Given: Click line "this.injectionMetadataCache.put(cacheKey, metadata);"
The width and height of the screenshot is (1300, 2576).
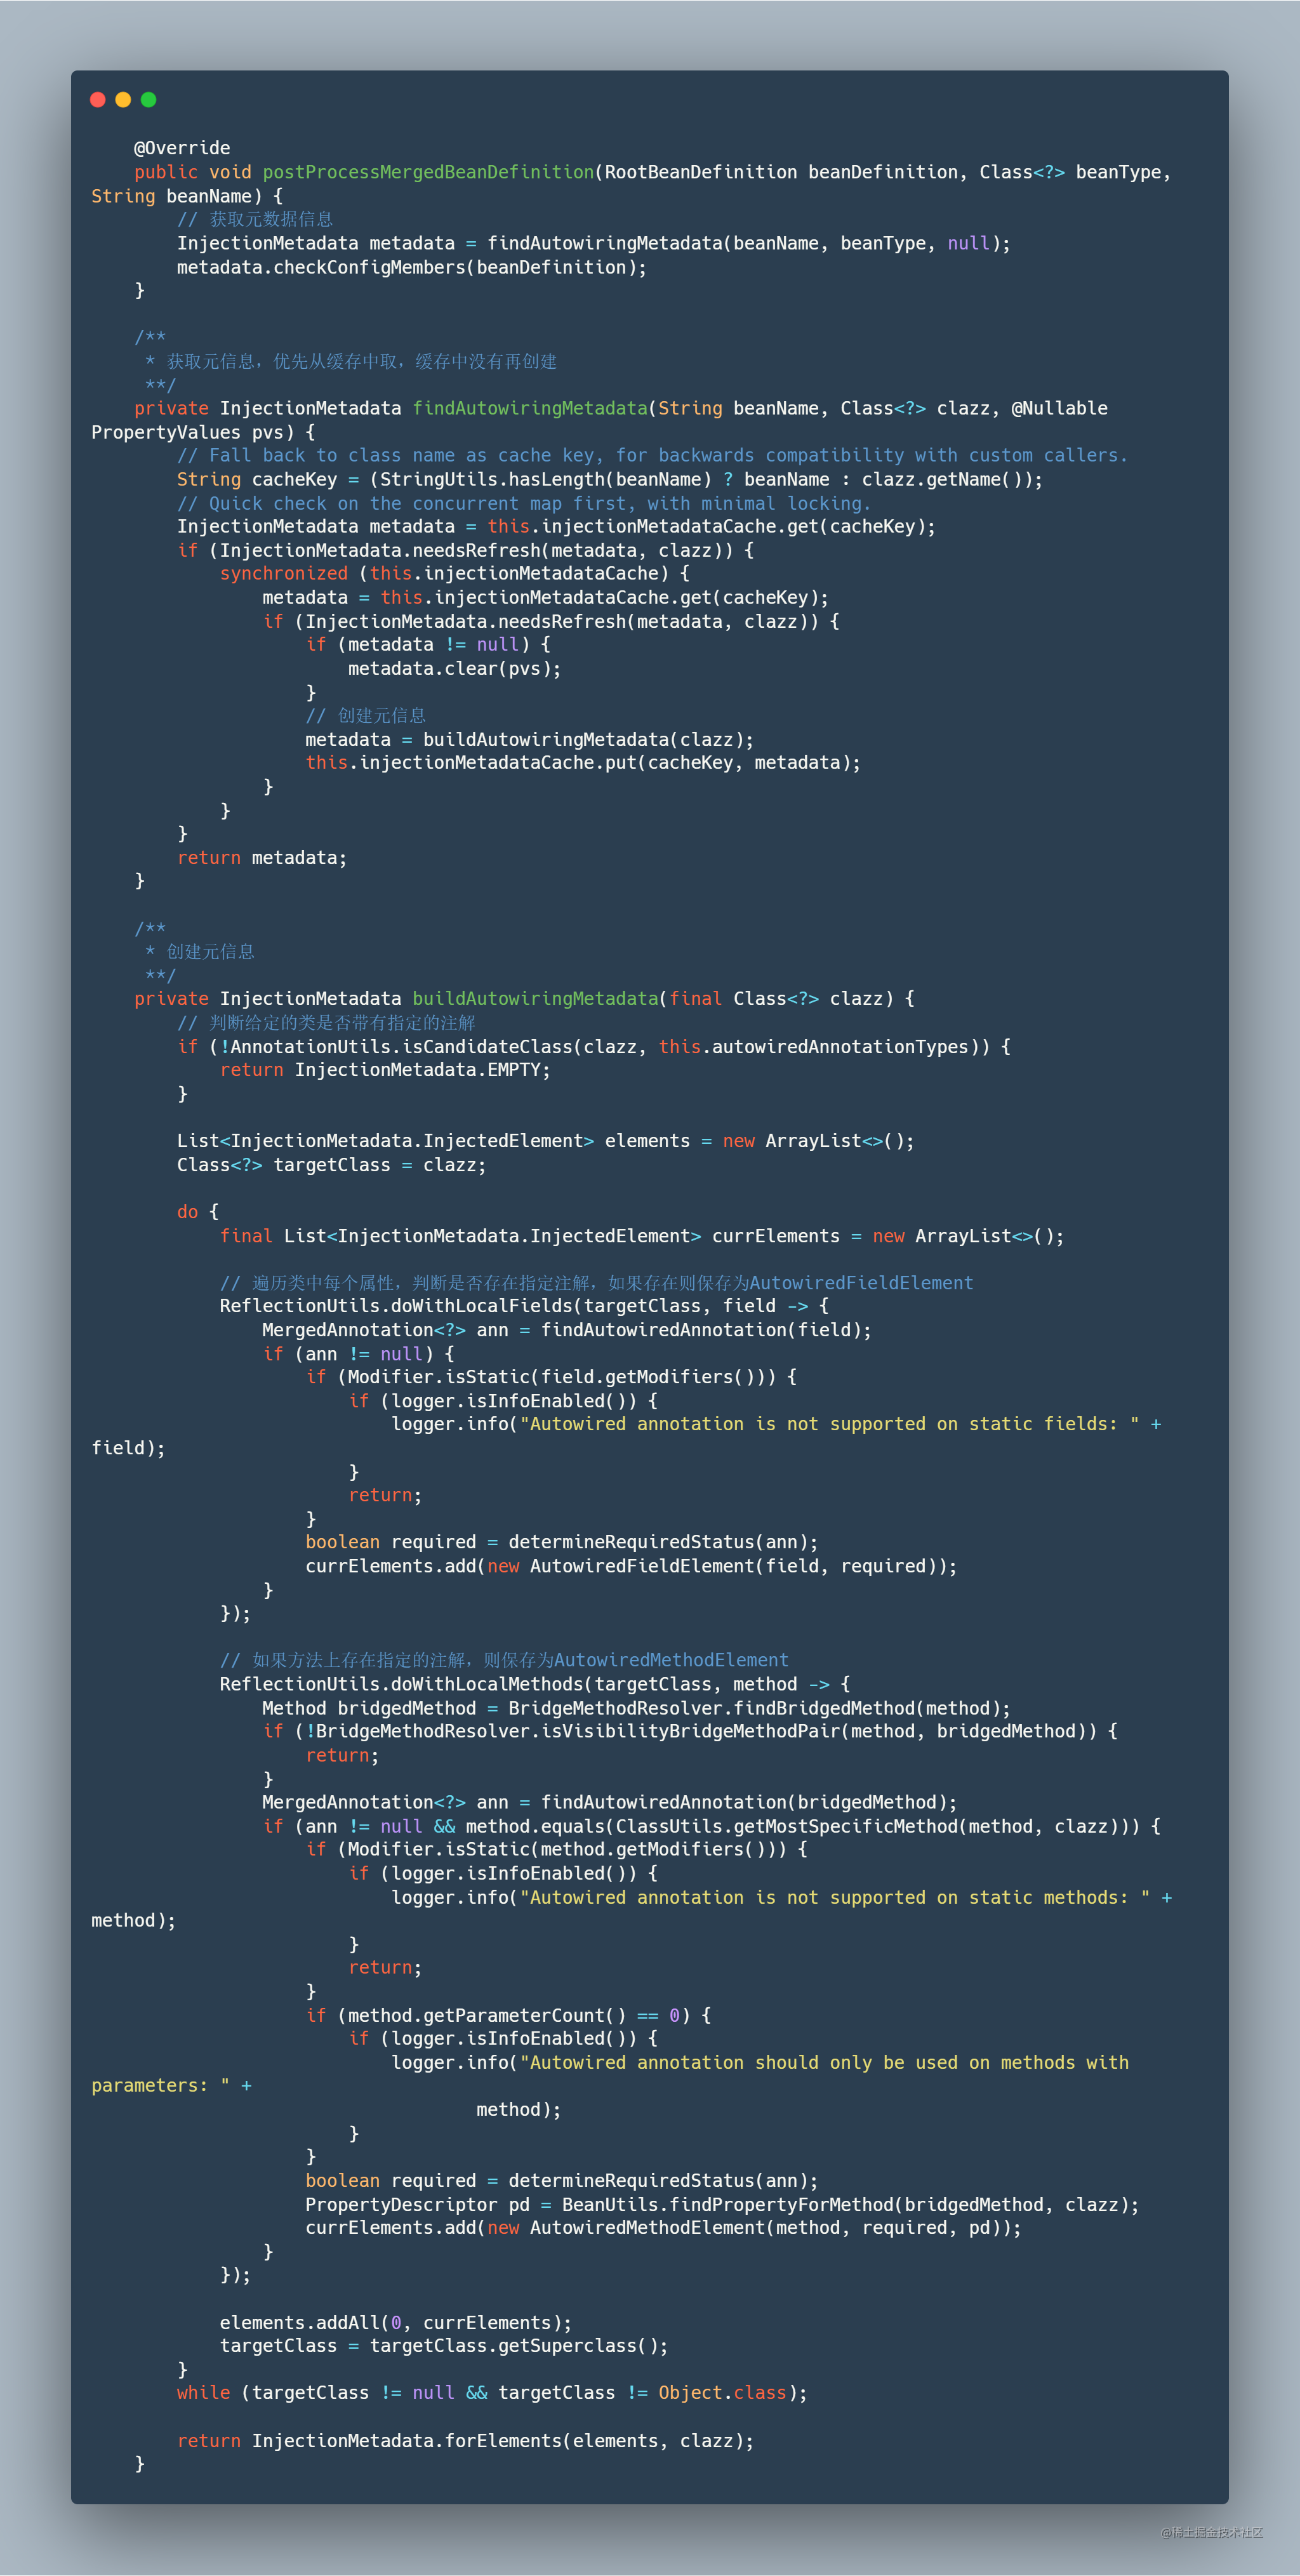Looking at the screenshot, I should point(583,762).
